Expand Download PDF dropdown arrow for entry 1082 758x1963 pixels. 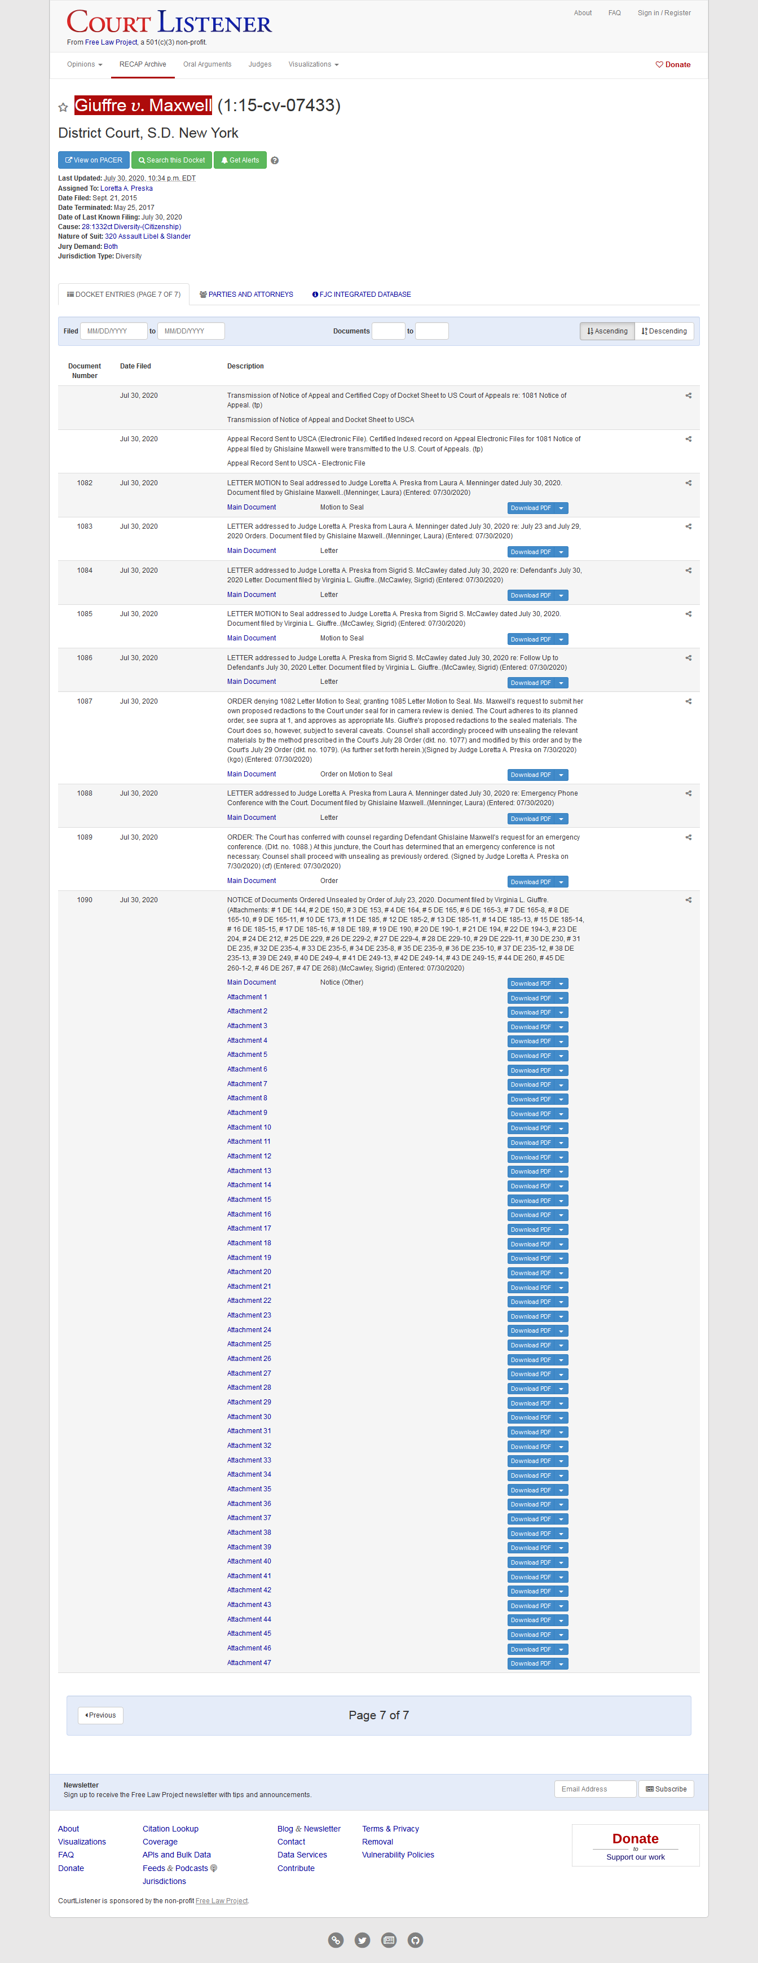562,508
